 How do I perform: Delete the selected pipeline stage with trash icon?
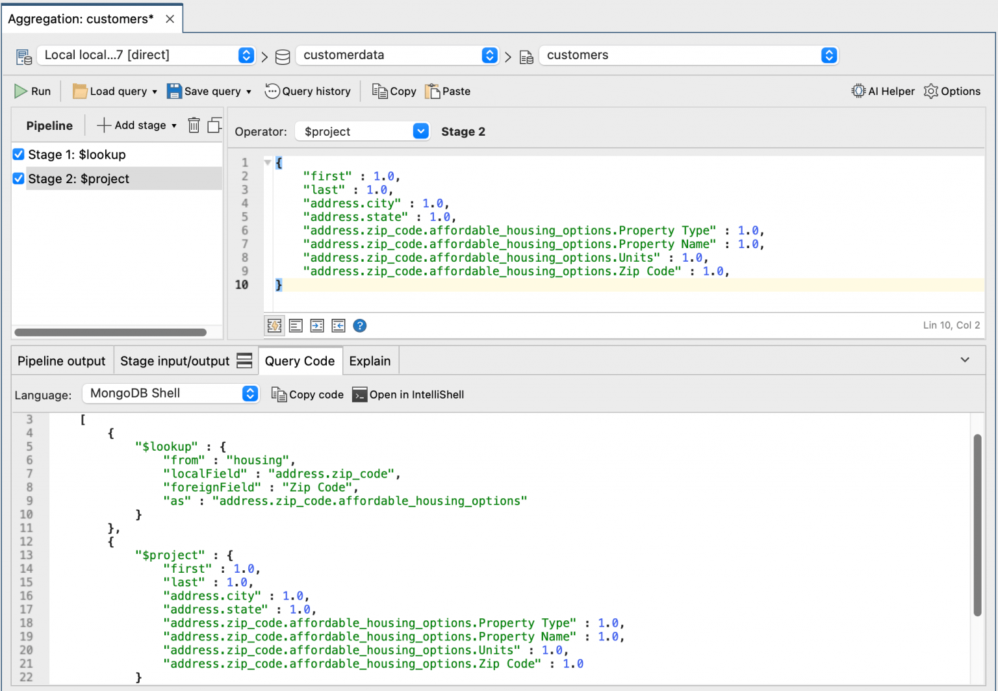(194, 125)
